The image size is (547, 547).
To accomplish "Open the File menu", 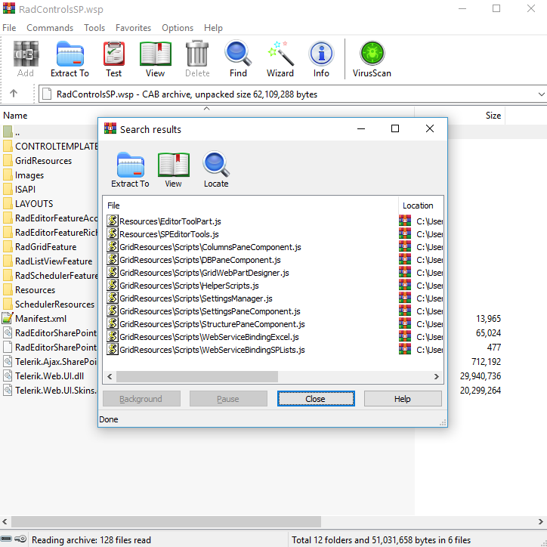I will point(9,28).
